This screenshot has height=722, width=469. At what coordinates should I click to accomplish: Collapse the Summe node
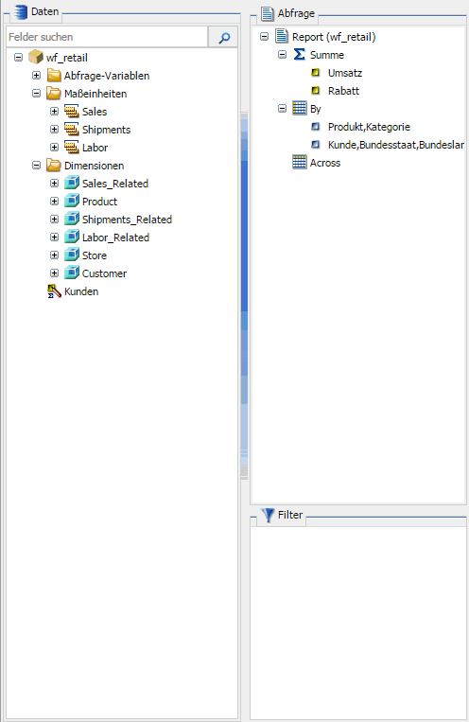click(282, 54)
